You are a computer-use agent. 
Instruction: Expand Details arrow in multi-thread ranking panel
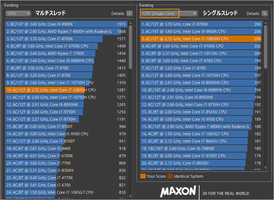pyautogui.click(x=130, y=14)
